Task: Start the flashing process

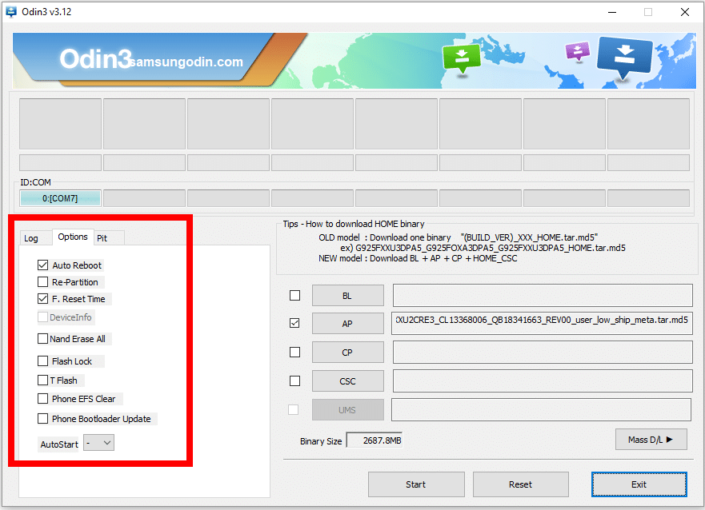Action: pos(416,484)
